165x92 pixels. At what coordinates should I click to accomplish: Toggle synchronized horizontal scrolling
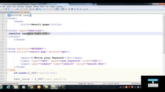(53, 9)
